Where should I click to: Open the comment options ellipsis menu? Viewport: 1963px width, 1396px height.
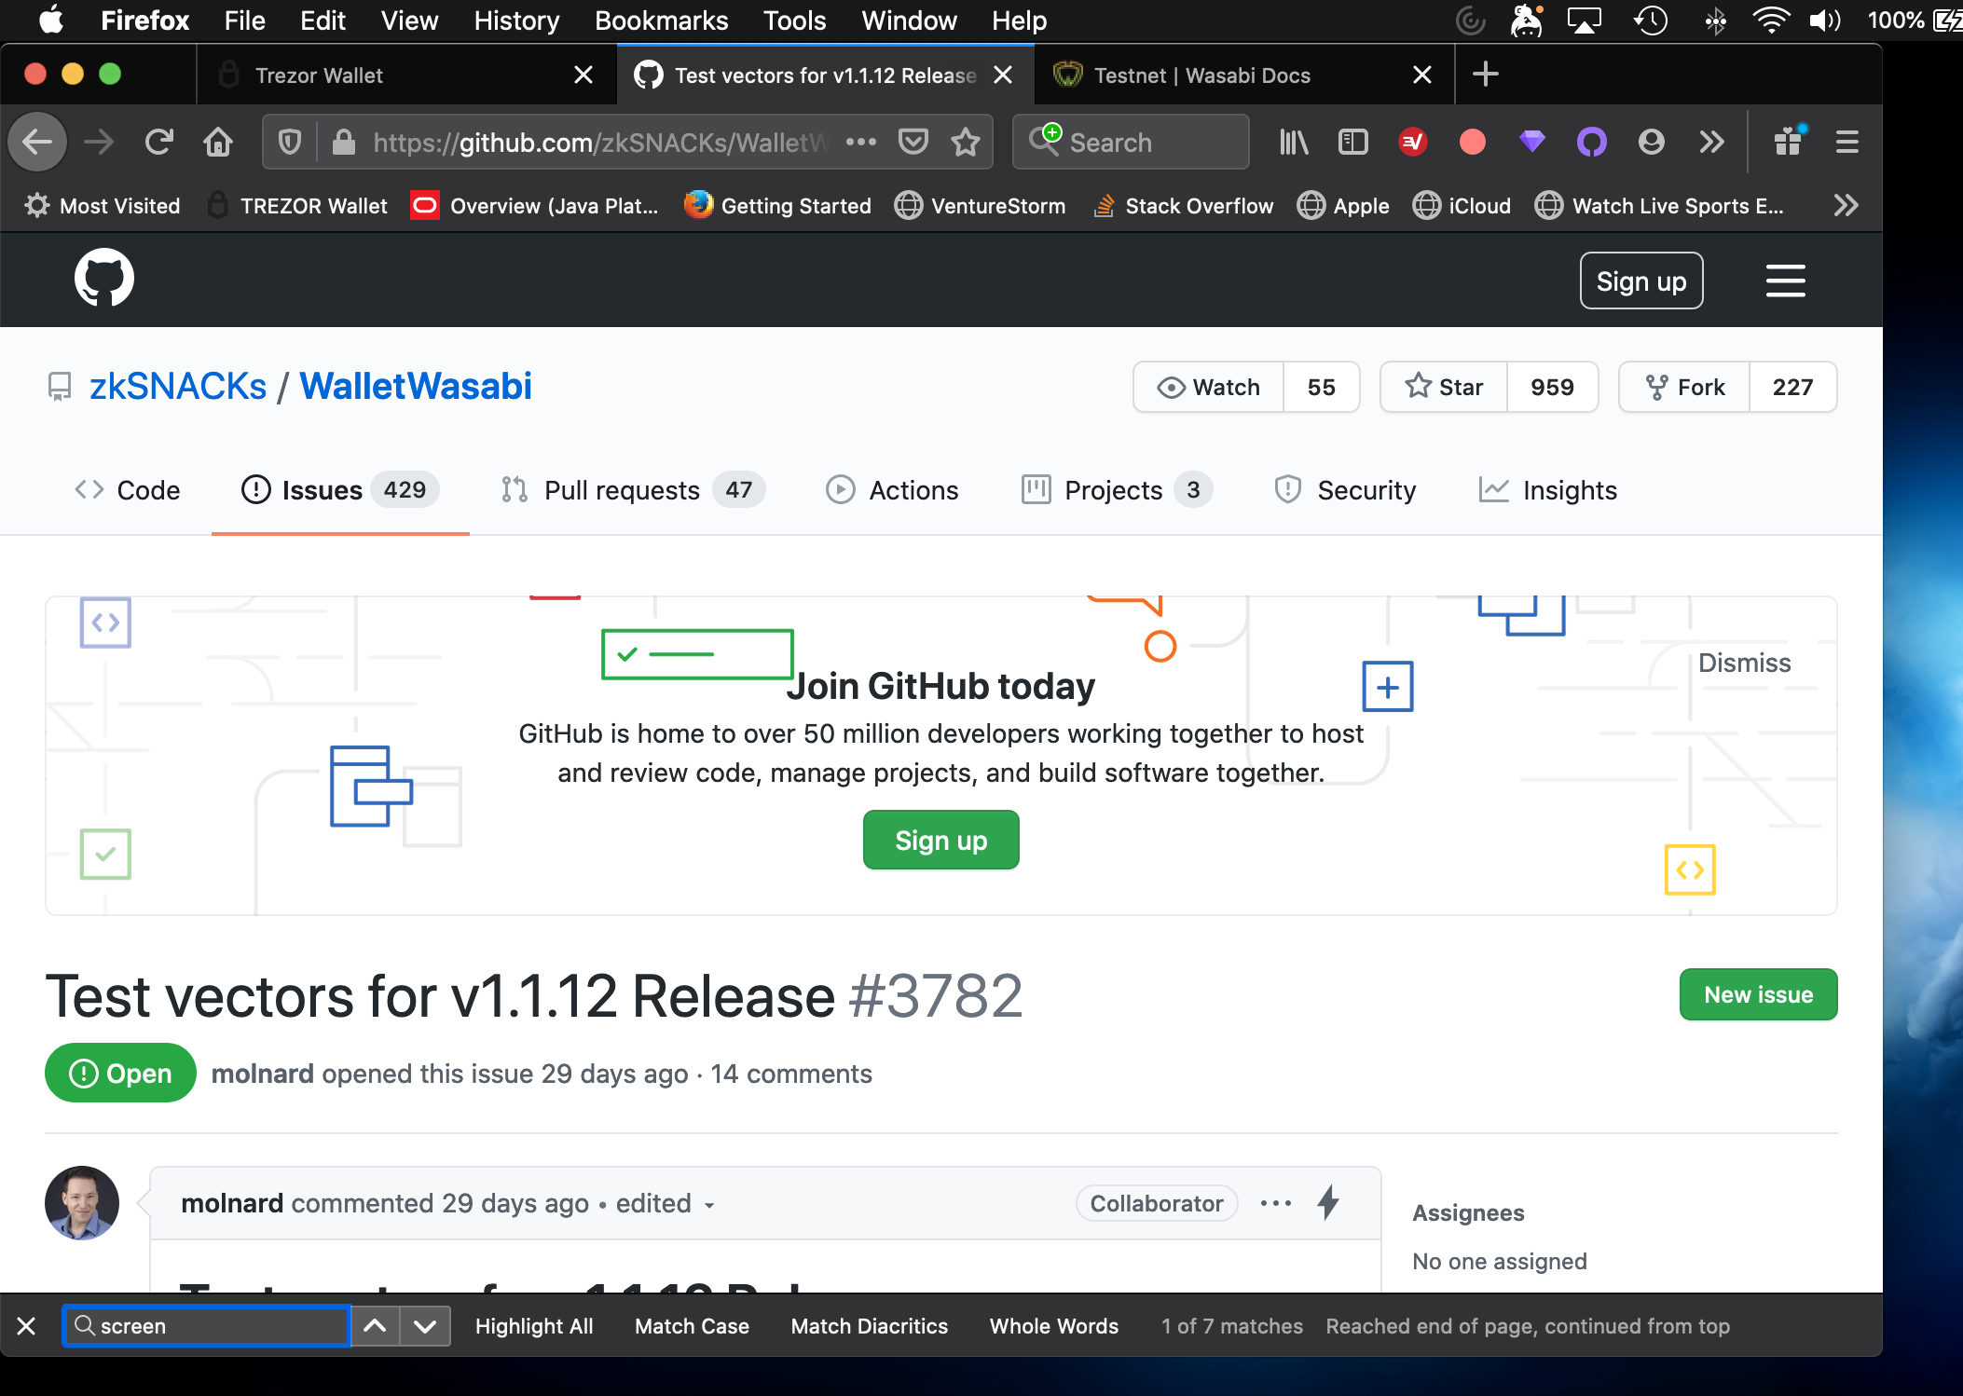coord(1275,1203)
